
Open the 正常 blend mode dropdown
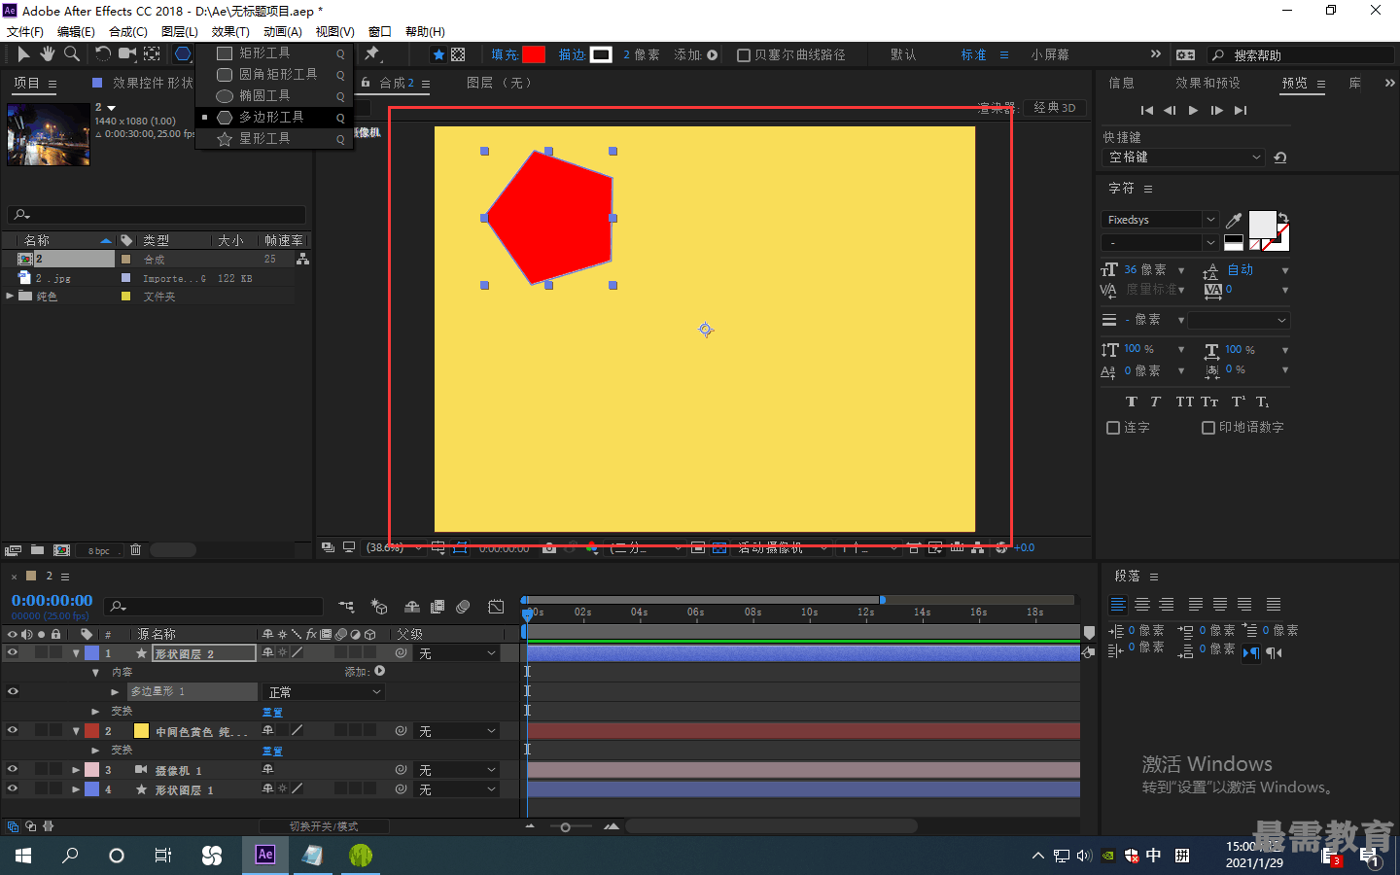coord(324,692)
